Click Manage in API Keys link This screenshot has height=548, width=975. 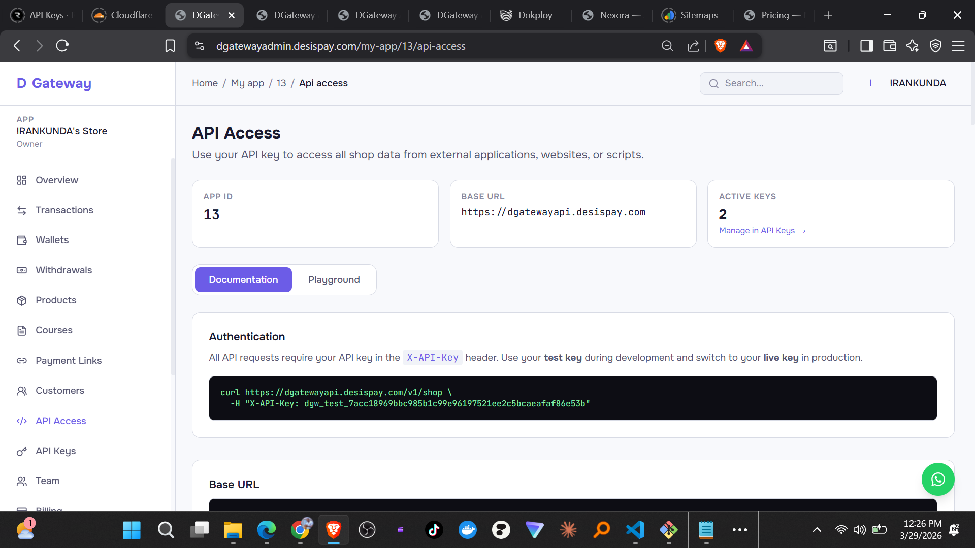(x=762, y=231)
